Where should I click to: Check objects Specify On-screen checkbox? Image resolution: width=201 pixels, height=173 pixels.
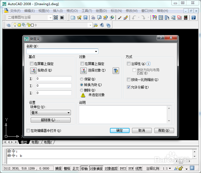pyautogui.click(x=82, y=64)
